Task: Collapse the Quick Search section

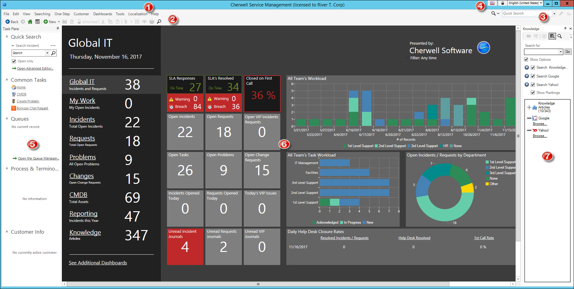Action: tap(7, 36)
